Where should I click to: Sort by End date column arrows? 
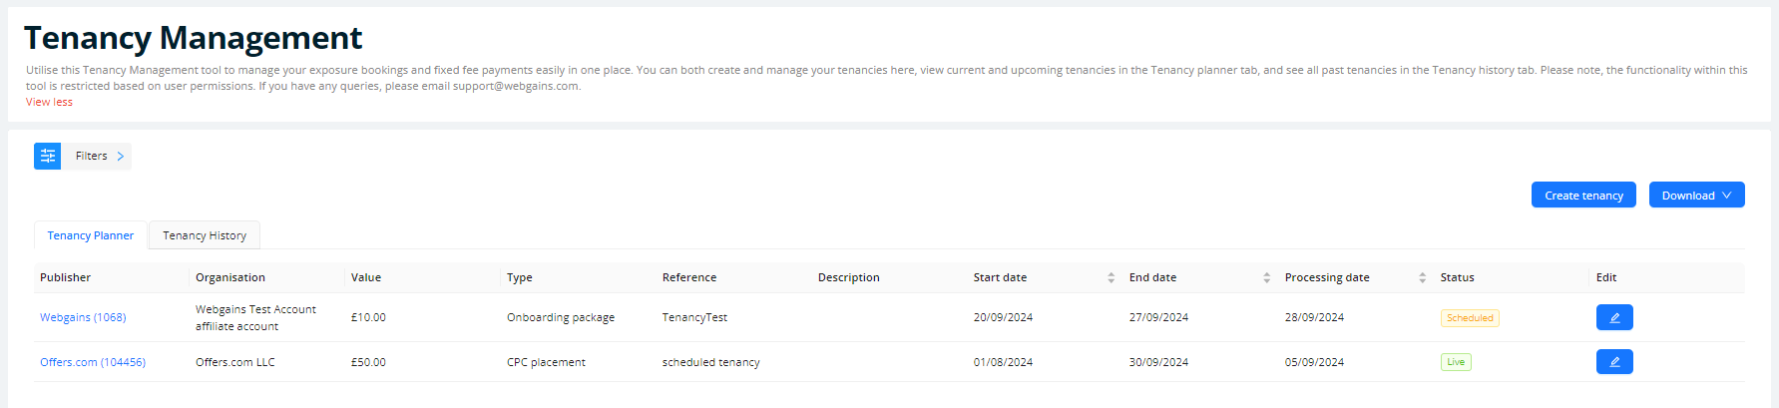[x=1266, y=277]
